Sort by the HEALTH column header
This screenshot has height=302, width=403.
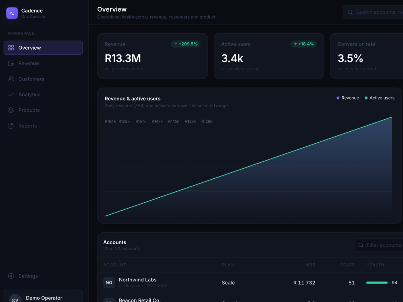click(x=375, y=265)
